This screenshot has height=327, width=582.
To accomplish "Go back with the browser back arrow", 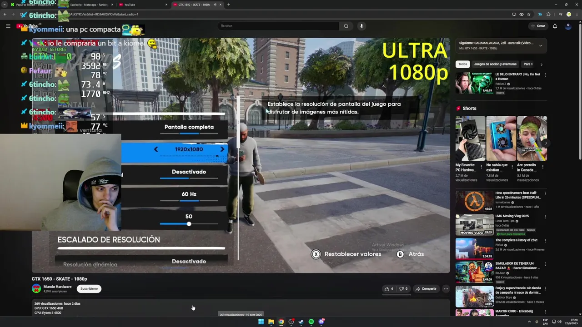I will (5, 14).
